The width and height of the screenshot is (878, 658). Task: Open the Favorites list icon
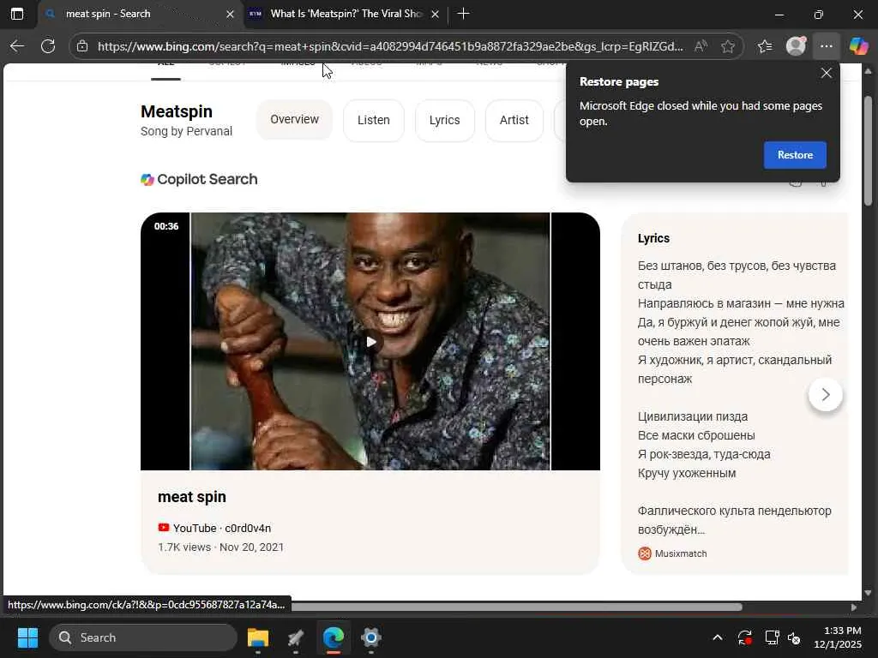(x=765, y=46)
